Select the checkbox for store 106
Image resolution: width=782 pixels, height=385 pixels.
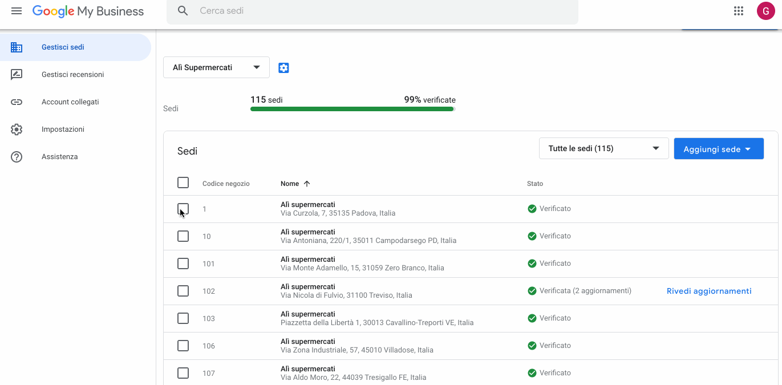tap(183, 346)
